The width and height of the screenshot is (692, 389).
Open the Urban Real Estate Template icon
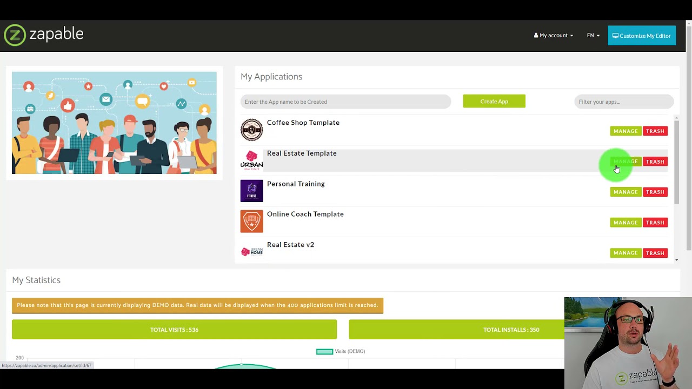pos(251,160)
